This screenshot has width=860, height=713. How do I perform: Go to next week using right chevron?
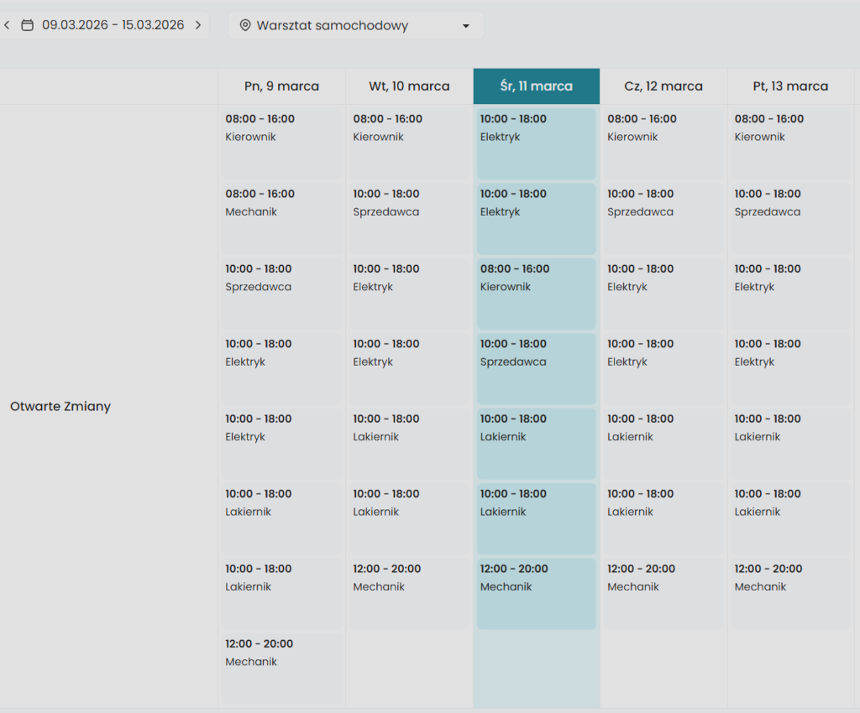click(x=198, y=25)
